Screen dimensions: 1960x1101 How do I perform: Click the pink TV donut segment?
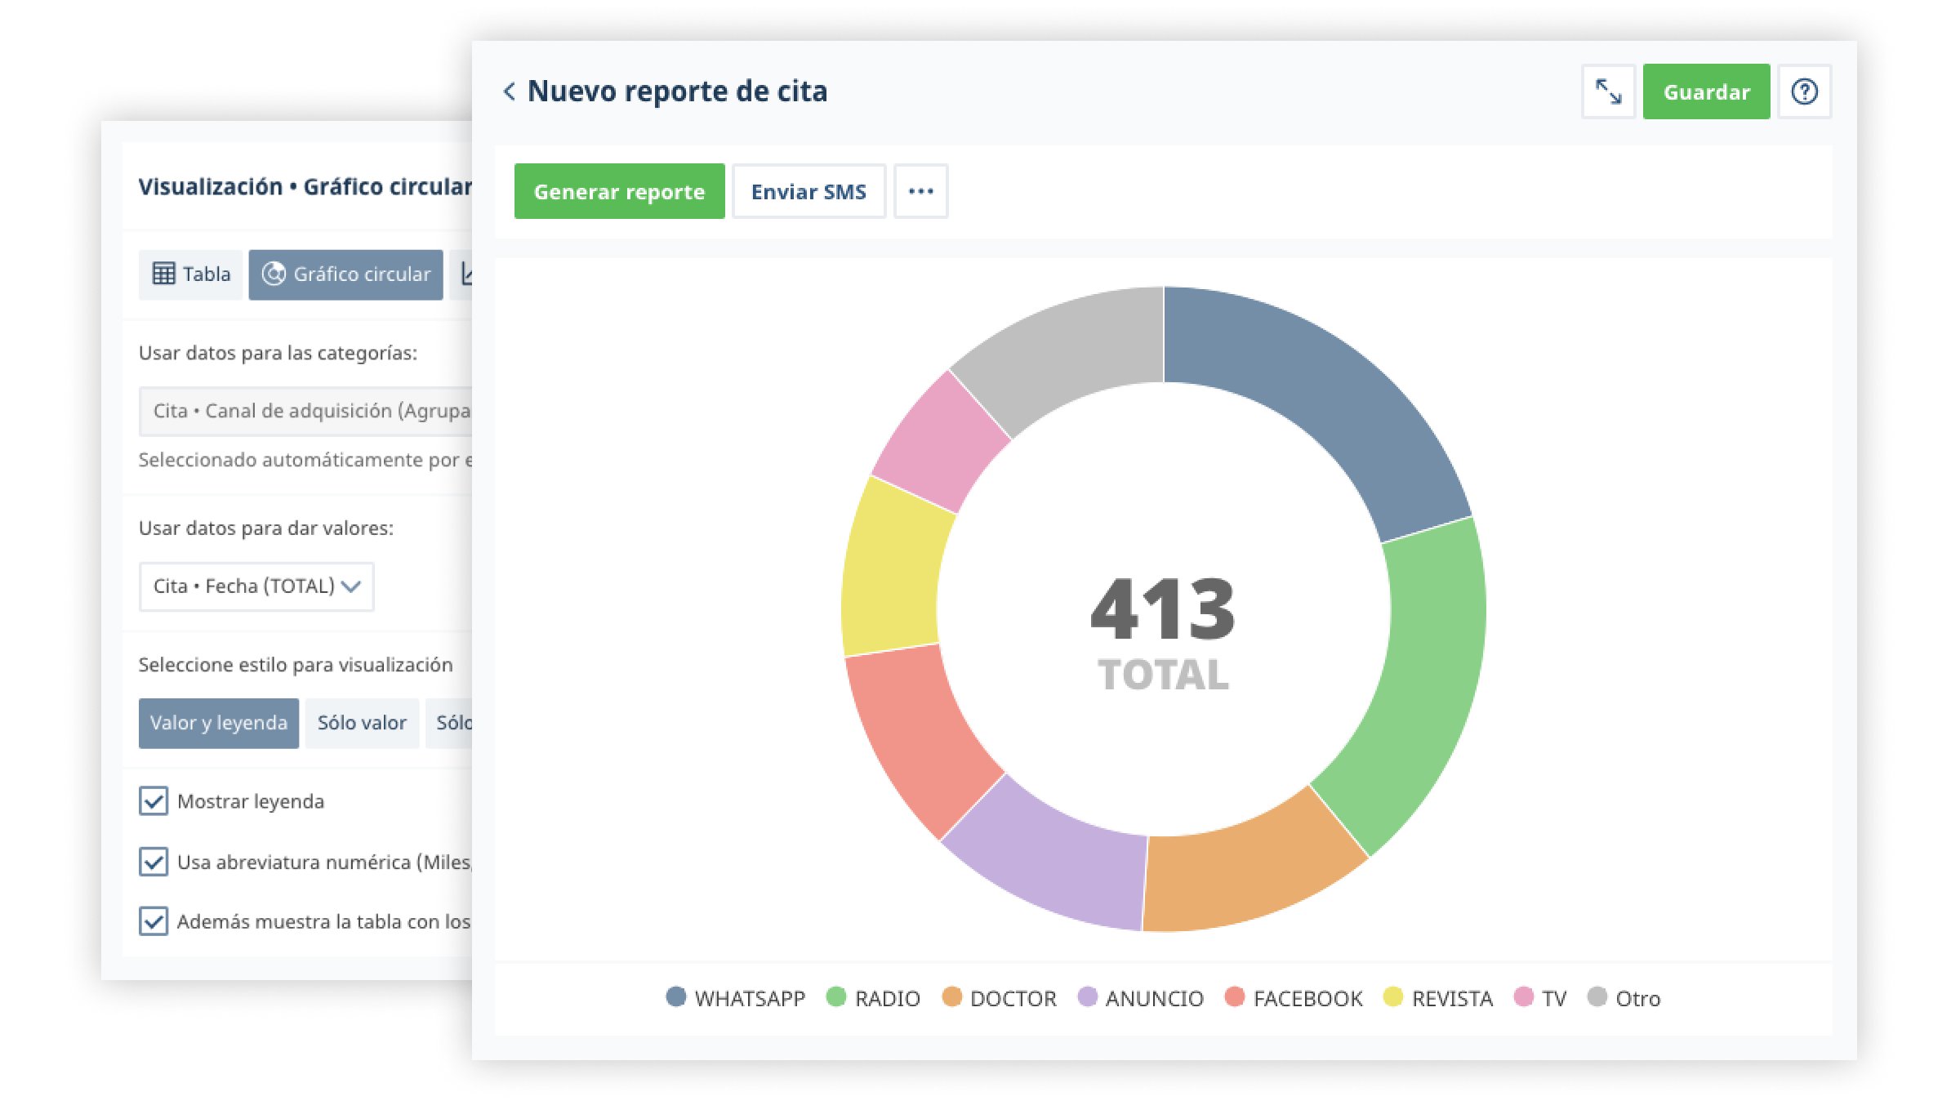click(943, 445)
